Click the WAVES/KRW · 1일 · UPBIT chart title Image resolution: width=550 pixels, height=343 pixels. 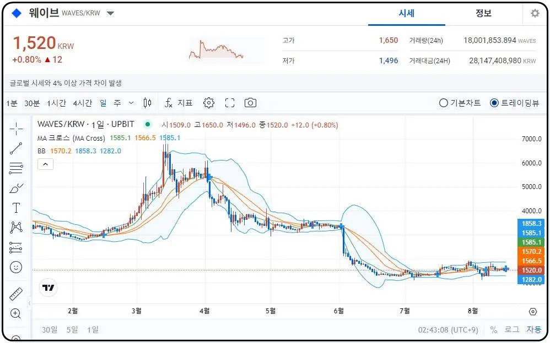click(86, 124)
